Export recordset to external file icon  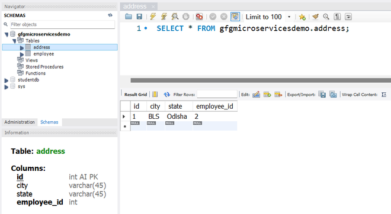(322, 95)
